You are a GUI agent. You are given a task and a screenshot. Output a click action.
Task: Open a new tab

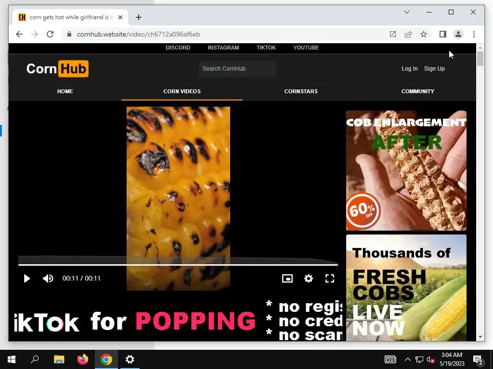click(x=139, y=17)
